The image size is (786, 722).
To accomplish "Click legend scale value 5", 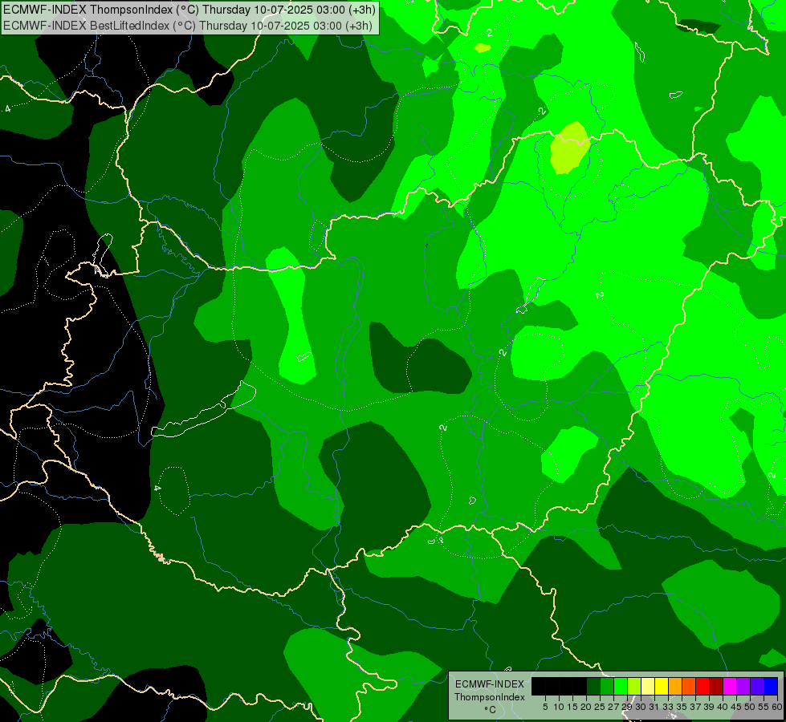I will coord(545,707).
